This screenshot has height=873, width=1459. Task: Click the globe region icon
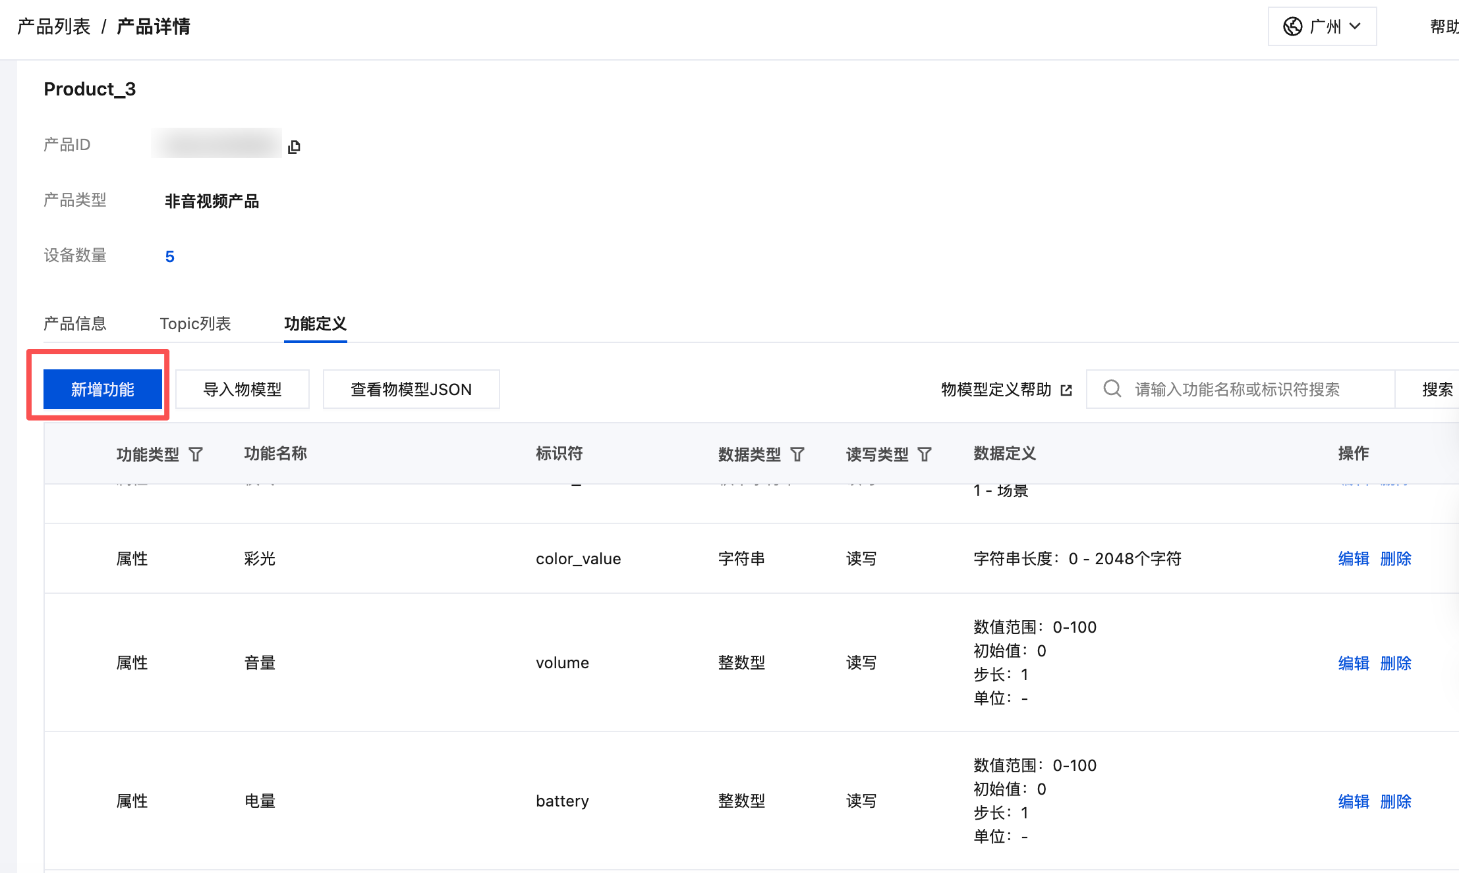point(1292,26)
